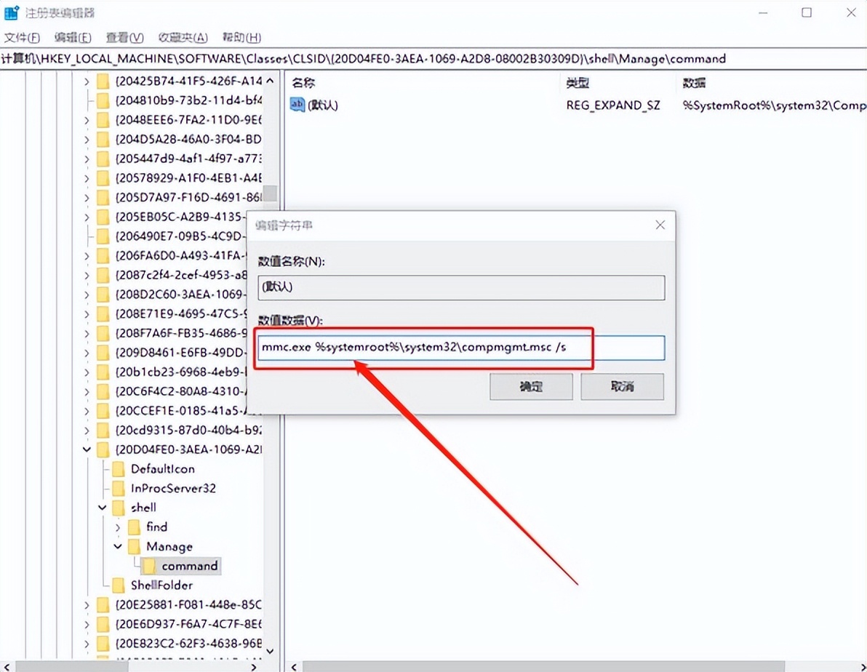The height and width of the screenshot is (672, 867).
Task: Select folder icon of {208D2C60-3AEA-1069
Action: tap(103, 295)
